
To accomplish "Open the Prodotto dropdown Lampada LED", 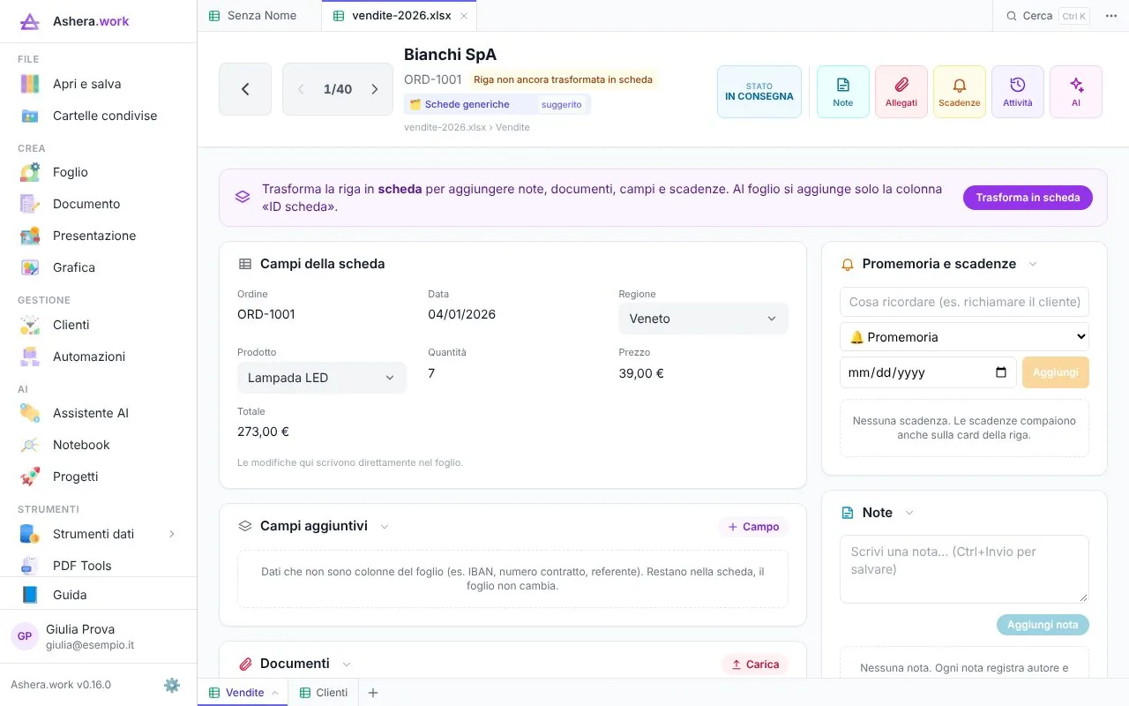I will click(x=322, y=378).
